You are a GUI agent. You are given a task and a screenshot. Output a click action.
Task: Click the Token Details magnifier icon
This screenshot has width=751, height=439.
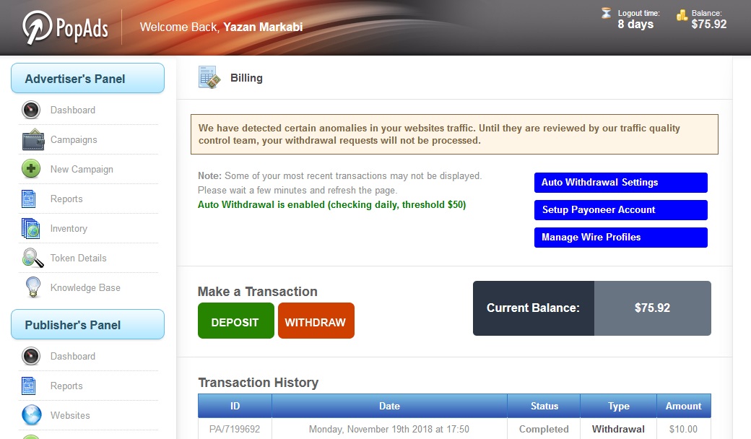(33, 258)
